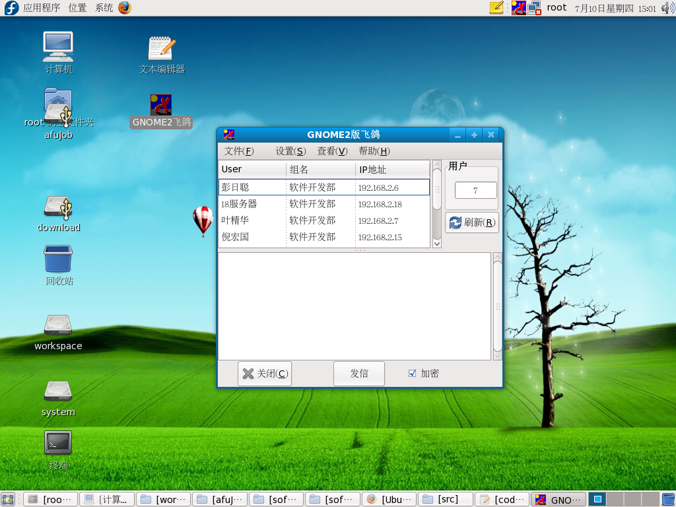Switch to [计算… taskbar window

[107, 499]
